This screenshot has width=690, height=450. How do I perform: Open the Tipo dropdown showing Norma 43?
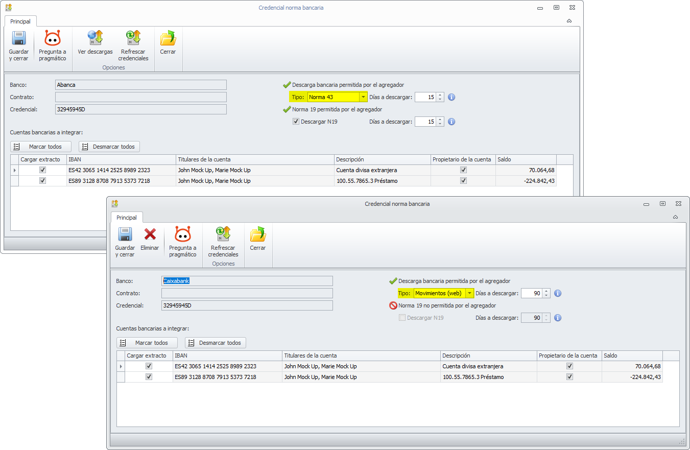click(363, 97)
